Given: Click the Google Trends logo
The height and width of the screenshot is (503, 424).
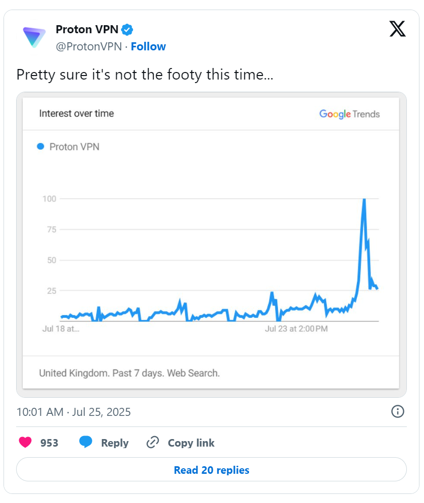Looking at the screenshot, I should click(349, 114).
